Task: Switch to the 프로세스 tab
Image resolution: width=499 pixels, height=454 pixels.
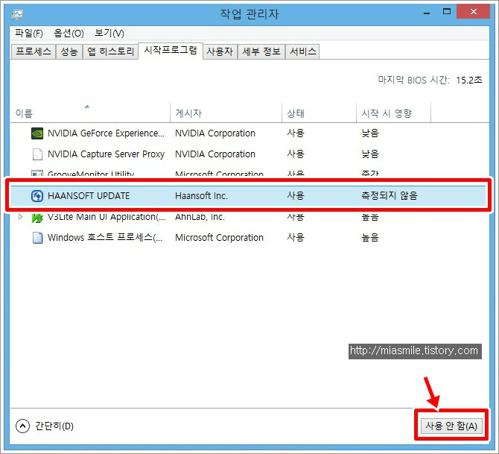Action: coord(34,51)
